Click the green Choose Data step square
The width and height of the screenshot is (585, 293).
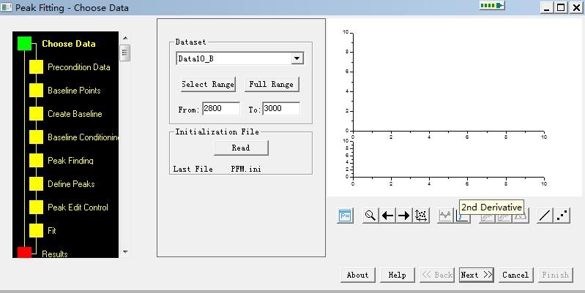click(24, 44)
